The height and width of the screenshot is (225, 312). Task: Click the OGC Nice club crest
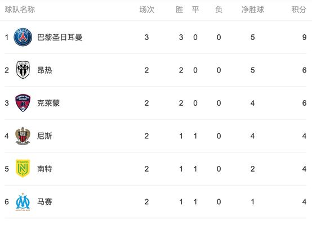click(23, 136)
